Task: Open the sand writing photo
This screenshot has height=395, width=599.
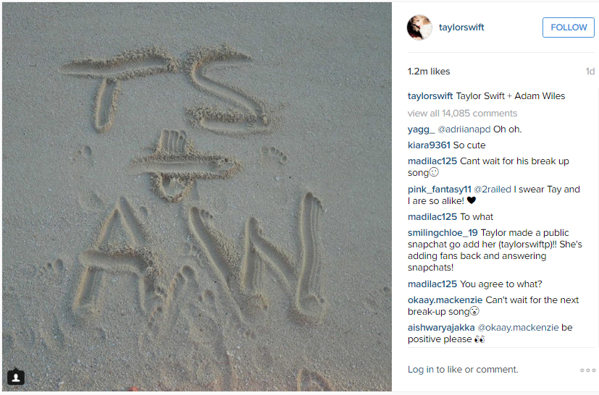Action: click(197, 197)
